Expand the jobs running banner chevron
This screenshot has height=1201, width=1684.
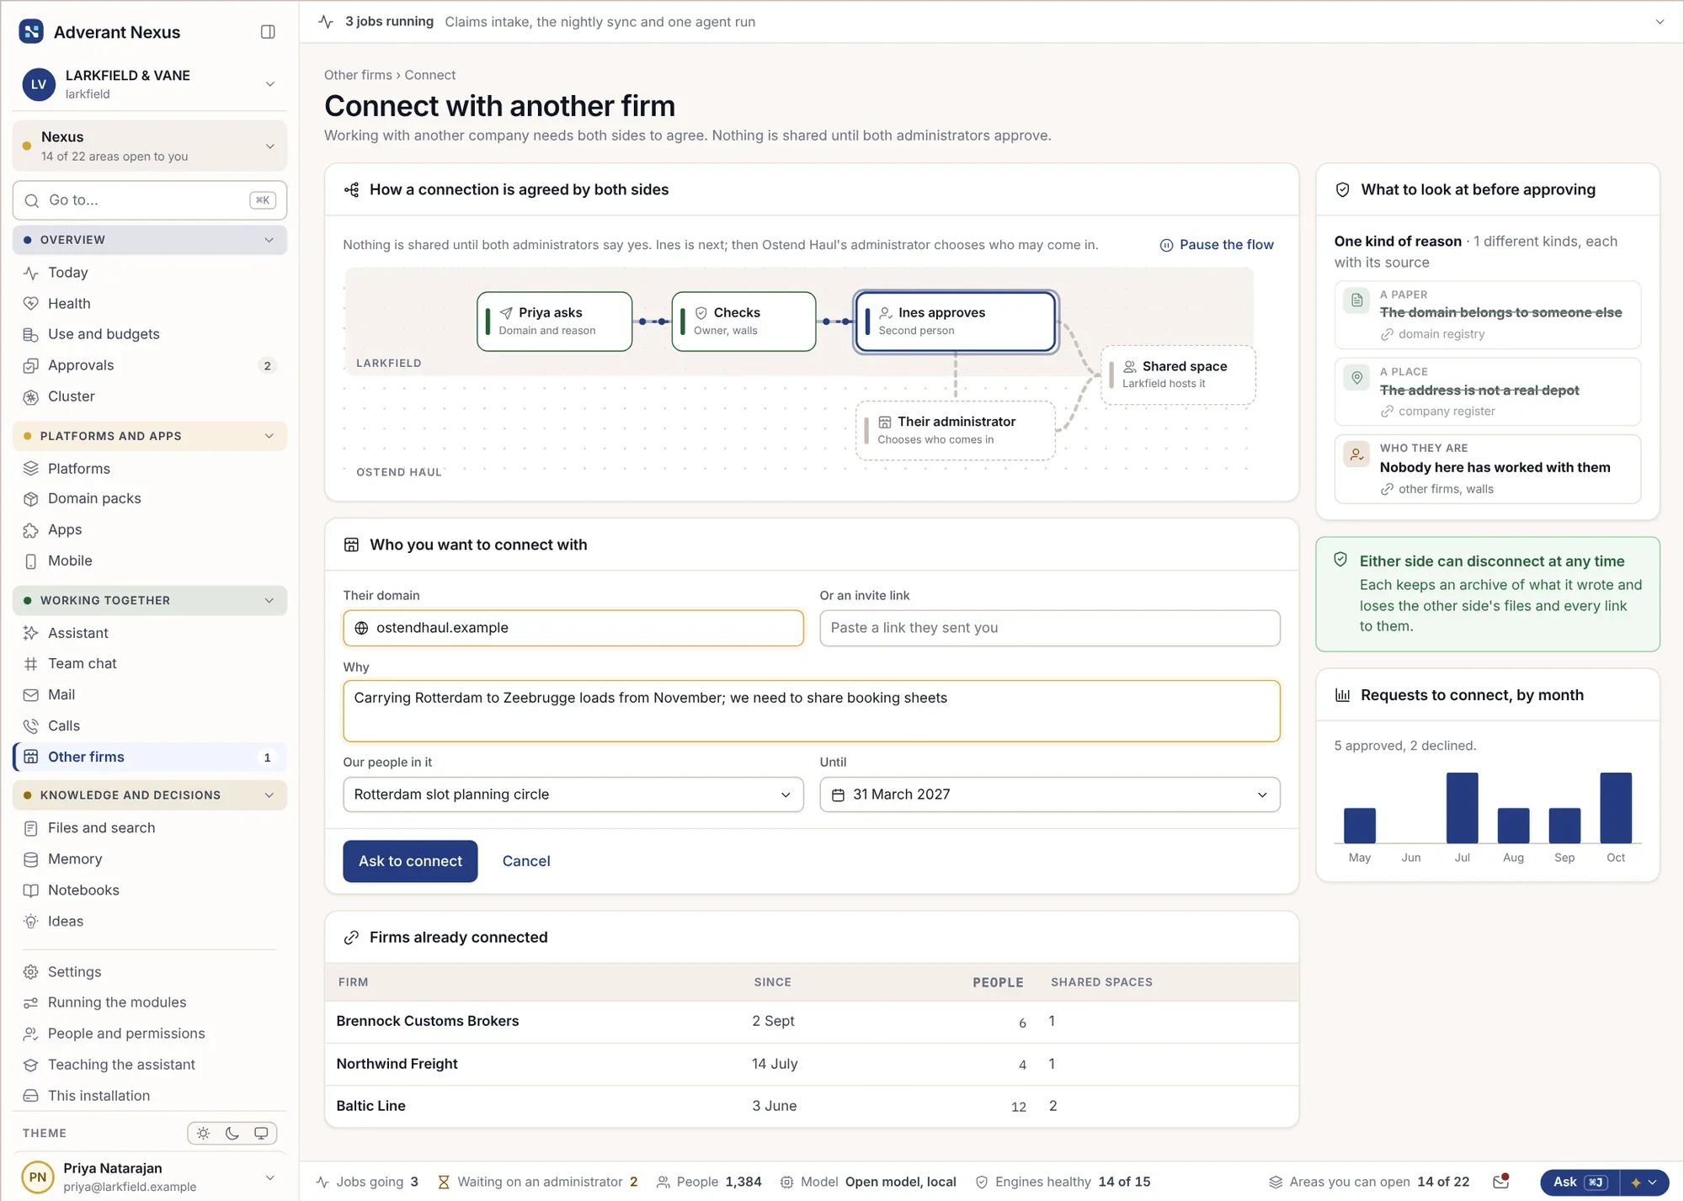(1660, 22)
